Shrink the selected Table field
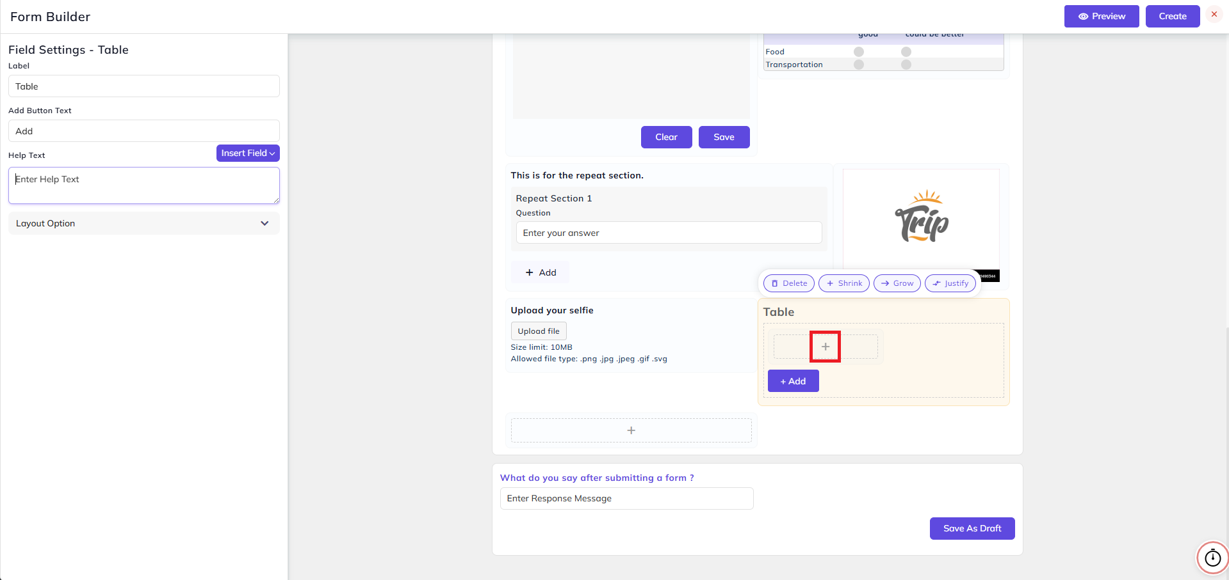The height and width of the screenshot is (580, 1229). [844, 283]
